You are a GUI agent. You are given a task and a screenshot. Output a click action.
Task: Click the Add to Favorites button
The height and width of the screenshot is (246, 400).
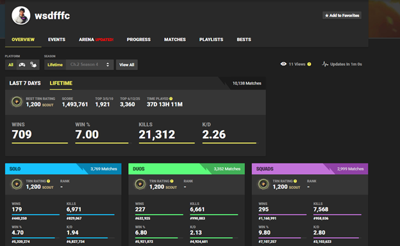[342, 15]
